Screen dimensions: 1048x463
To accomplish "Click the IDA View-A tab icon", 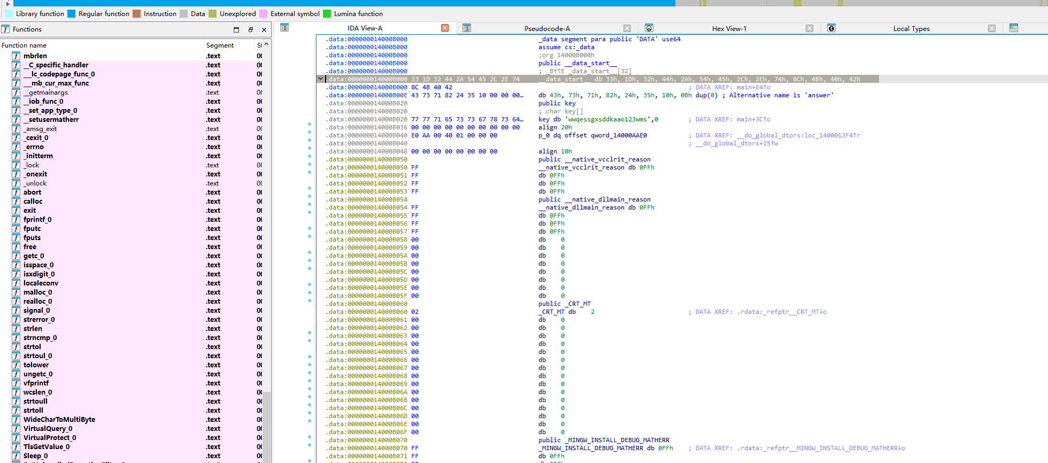I will (x=284, y=28).
